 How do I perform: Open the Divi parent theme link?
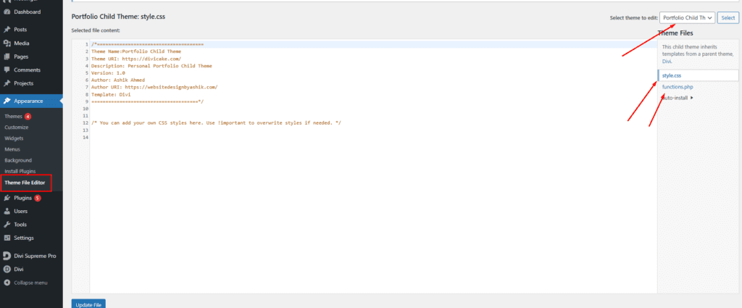click(667, 61)
